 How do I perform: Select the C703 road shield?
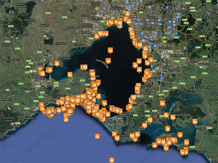[65, 17]
